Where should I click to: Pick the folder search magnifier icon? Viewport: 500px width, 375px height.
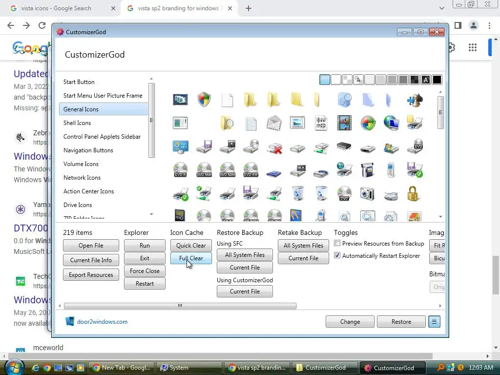(227, 123)
